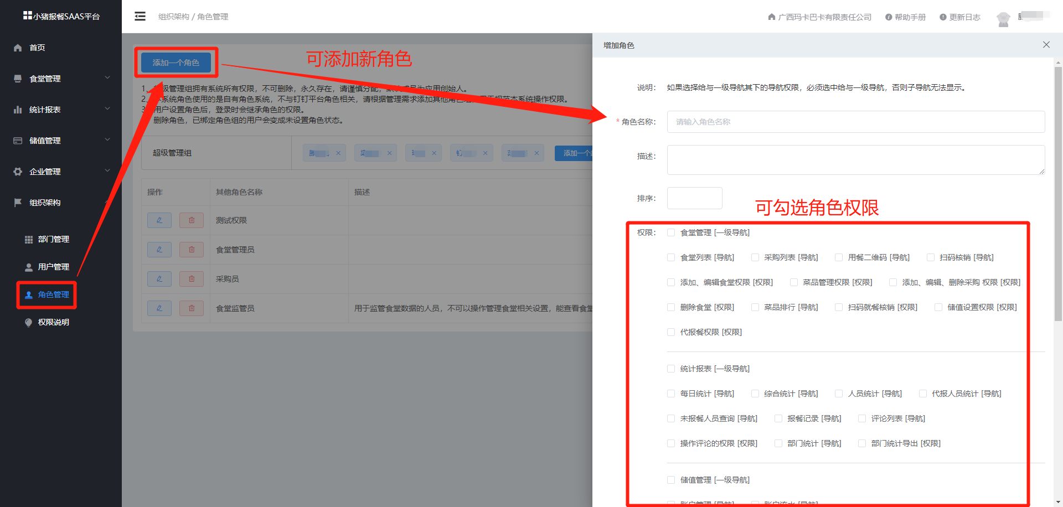
Task: Expand the 储值管理 sidebar chevron
Action: (x=107, y=140)
